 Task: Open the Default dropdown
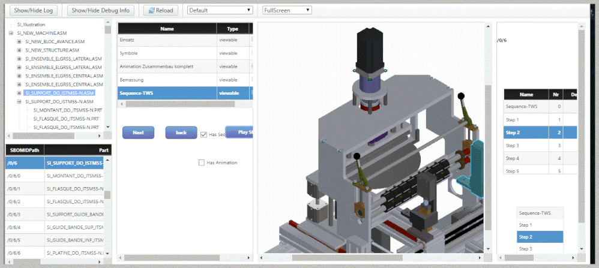pos(220,10)
